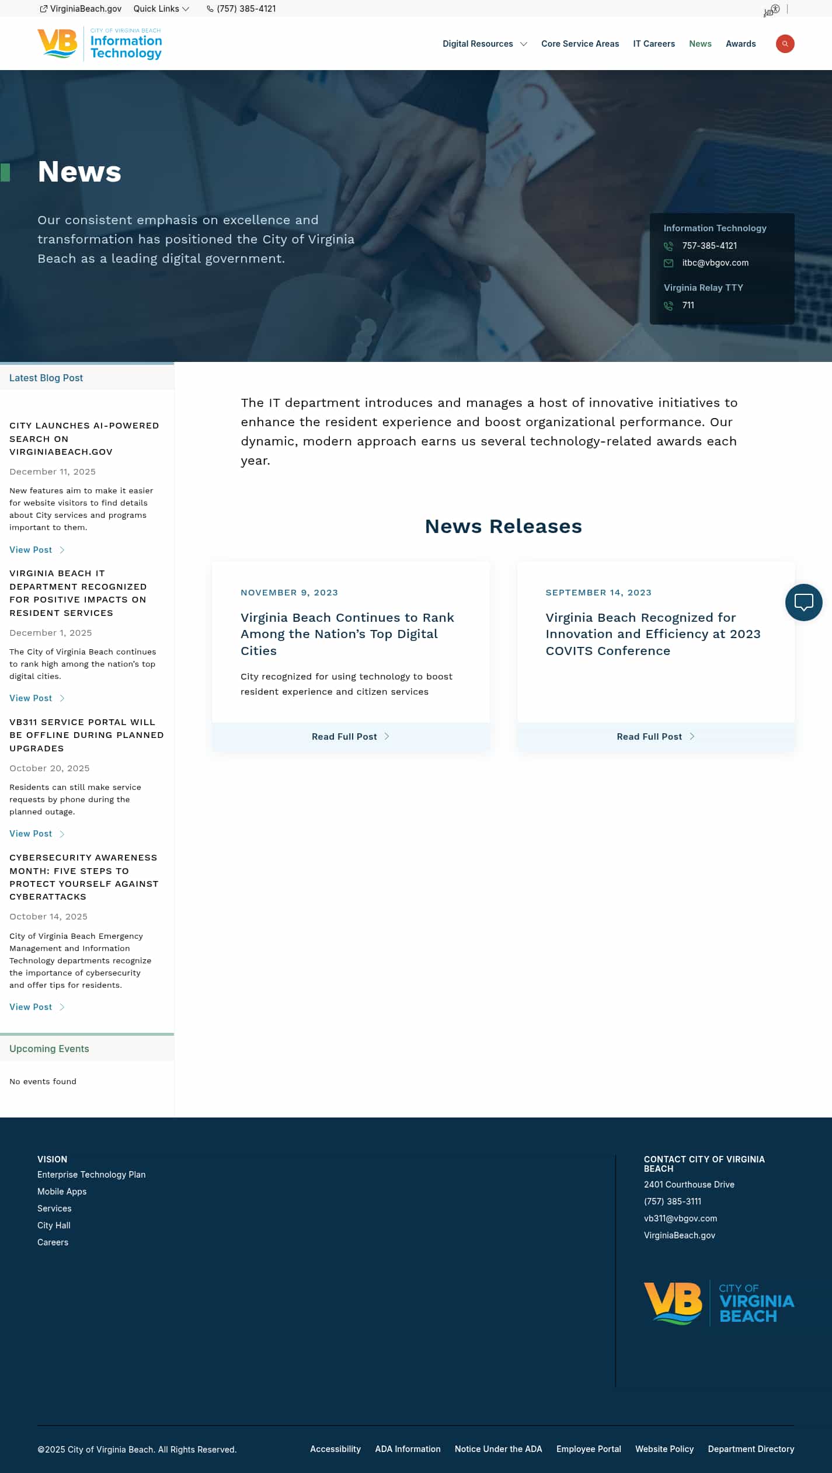View Post for AI-powered search article

(x=31, y=550)
